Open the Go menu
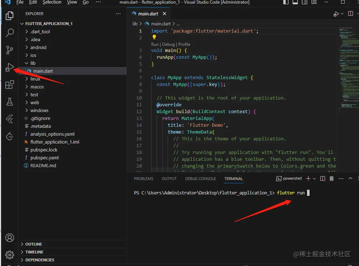The height and width of the screenshot is (266, 359). 86,2
